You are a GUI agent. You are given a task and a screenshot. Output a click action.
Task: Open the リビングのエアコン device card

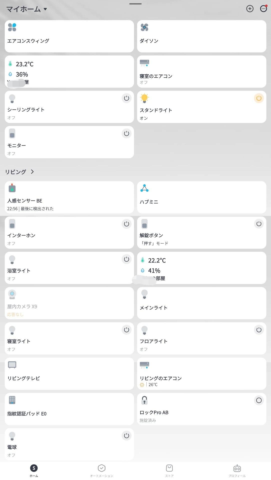(201, 374)
